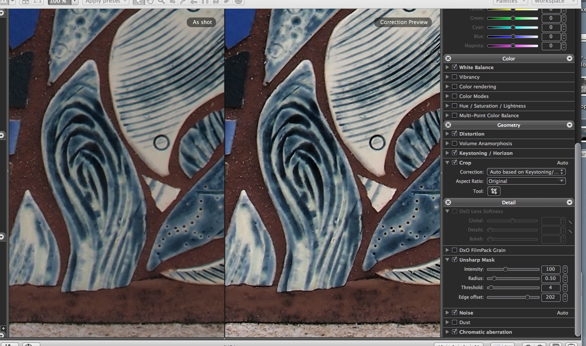
Task: Expand the White Balance section
Action: click(x=447, y=67)
